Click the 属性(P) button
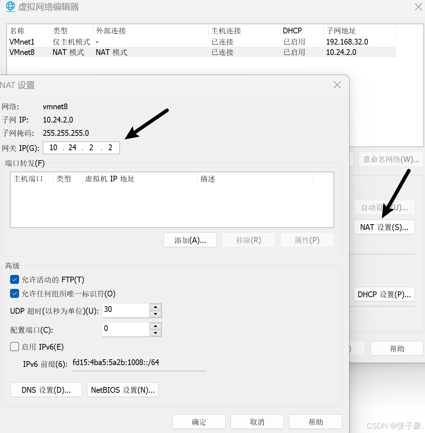The image size is (425, 433). 307,240
